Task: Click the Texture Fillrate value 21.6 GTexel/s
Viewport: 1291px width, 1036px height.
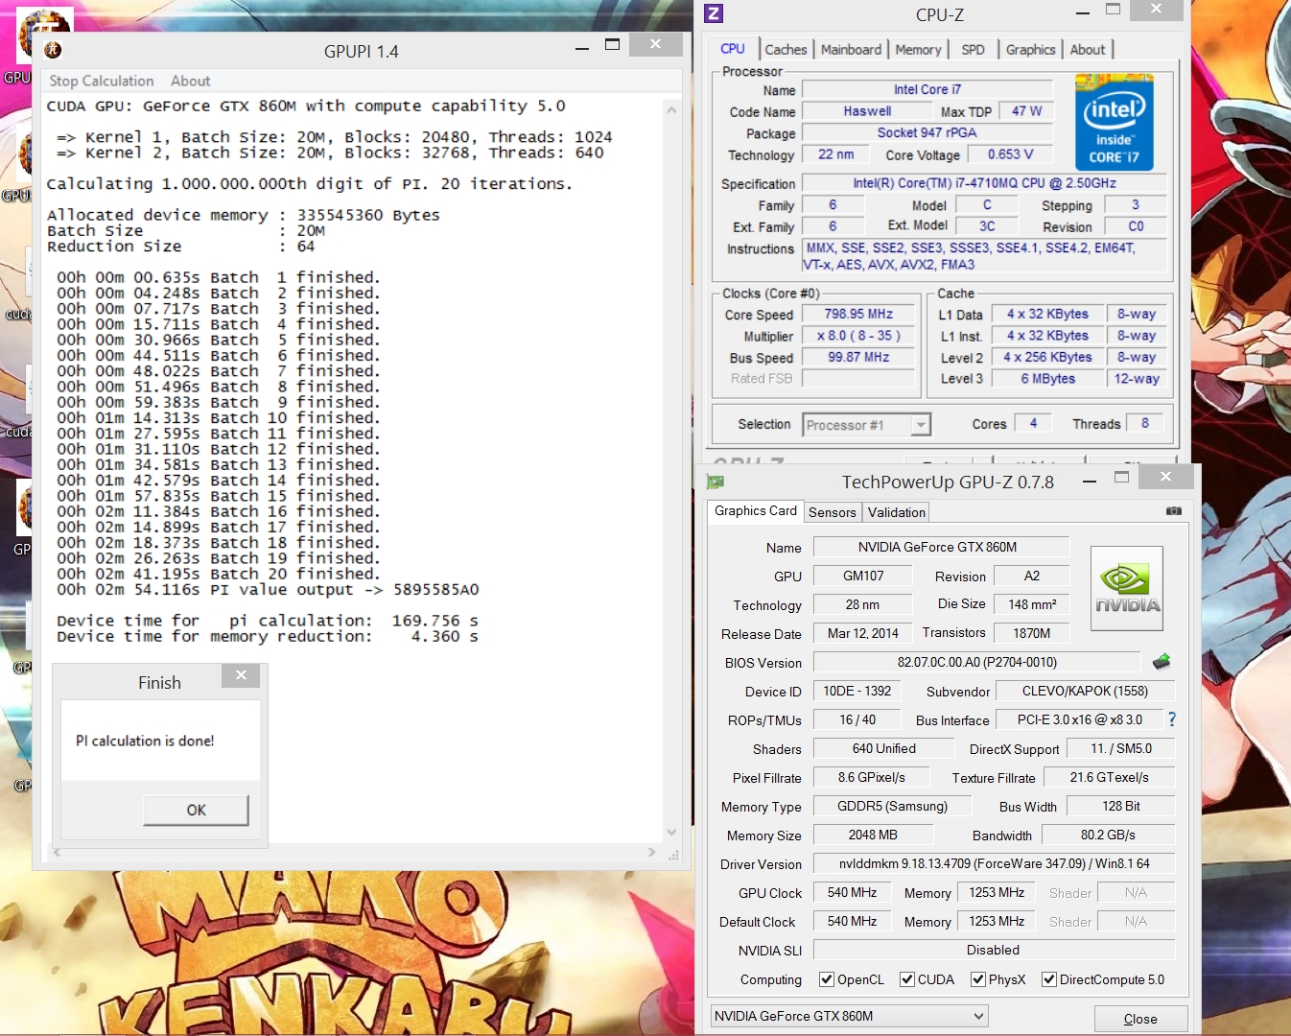Action: click(x=1109, y=777)
